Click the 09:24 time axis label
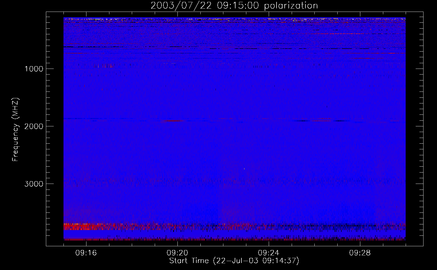Screen dimensions: 437x270 (269, 253)
